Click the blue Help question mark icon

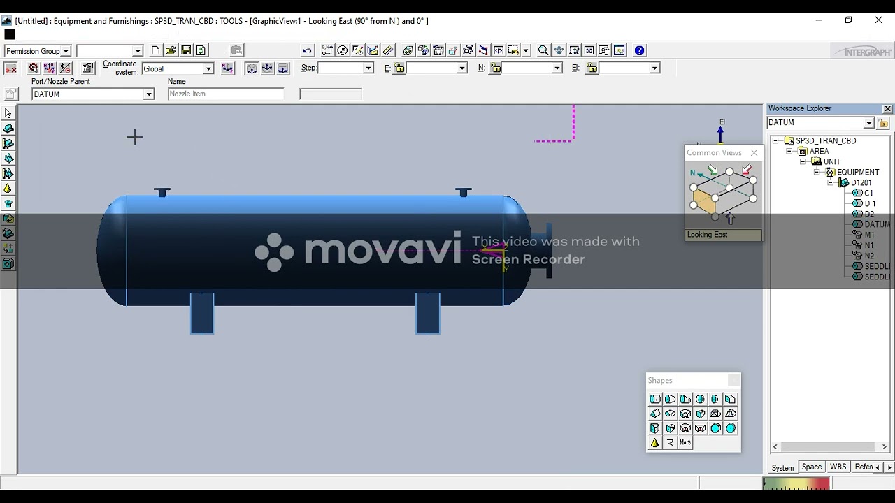point(639,50)
